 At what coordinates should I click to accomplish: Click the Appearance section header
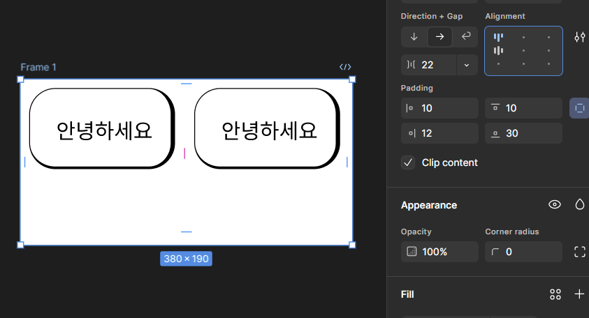(429, 205)
